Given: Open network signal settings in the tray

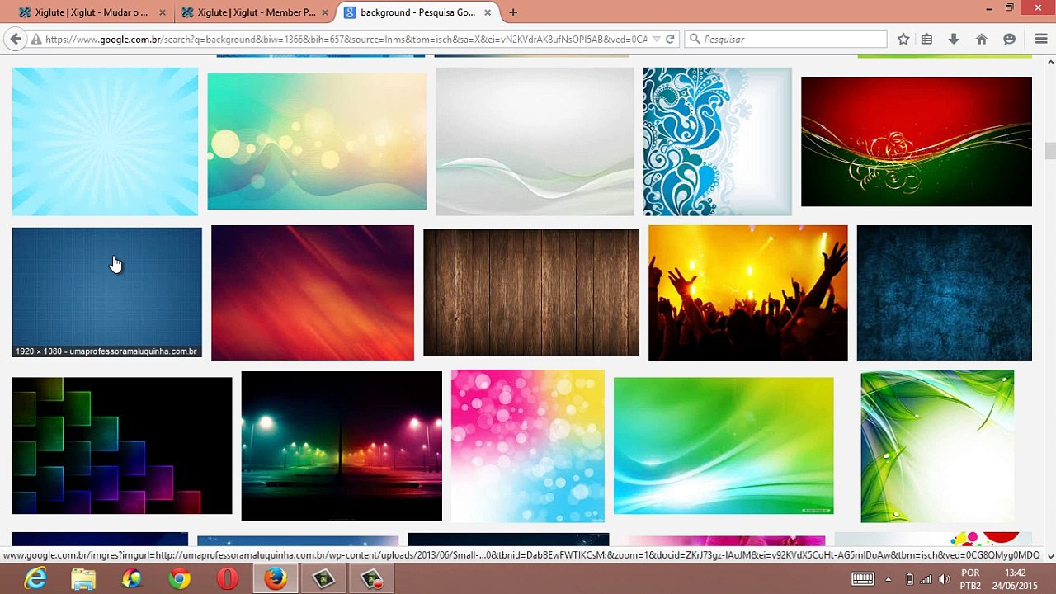Looking at the screenshot, I should [x=926, y=579].
